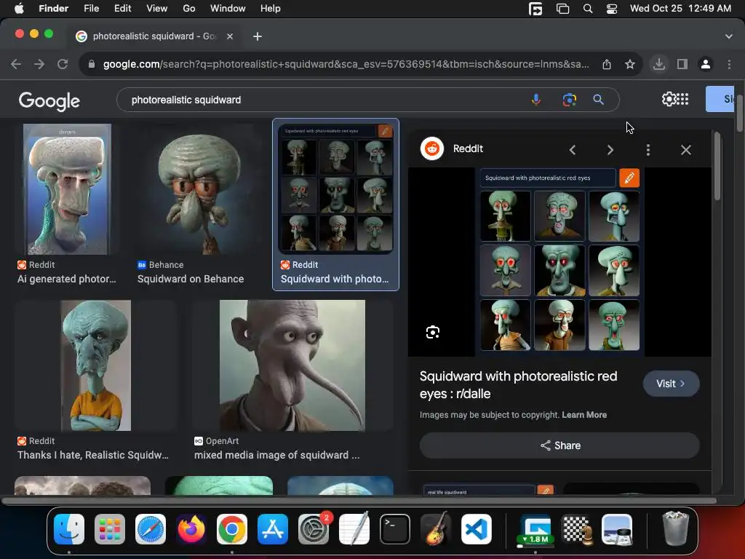745x559 pixels.
Task: Open Launchpad from the Dock
Action: 110,529
